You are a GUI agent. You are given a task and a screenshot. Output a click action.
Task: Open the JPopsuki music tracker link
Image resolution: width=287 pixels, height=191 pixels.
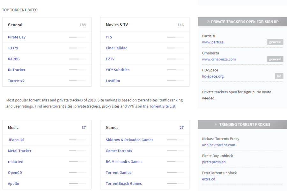tap(16, 140)
